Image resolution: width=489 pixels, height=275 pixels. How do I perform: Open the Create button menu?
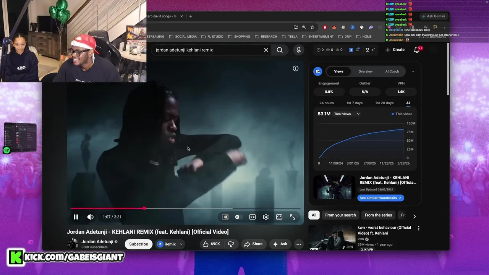(395, 50)
